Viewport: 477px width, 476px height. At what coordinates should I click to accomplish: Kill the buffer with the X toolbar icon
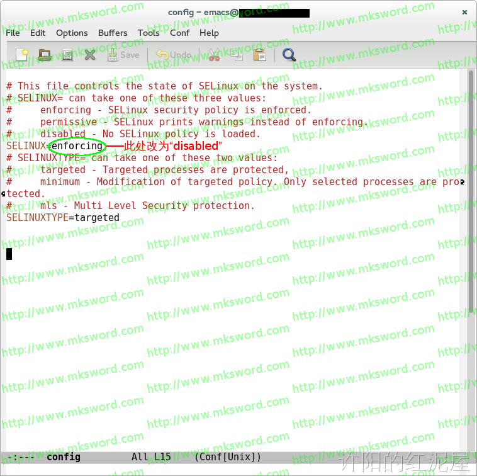click(x=90, y=55)
